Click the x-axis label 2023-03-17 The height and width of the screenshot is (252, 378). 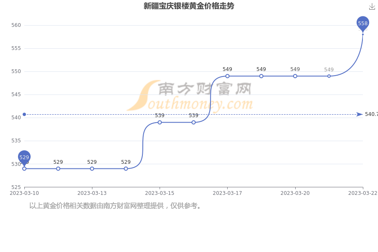[227, 193]
